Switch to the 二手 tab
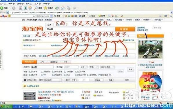173x109 pixels. (65, 62)
